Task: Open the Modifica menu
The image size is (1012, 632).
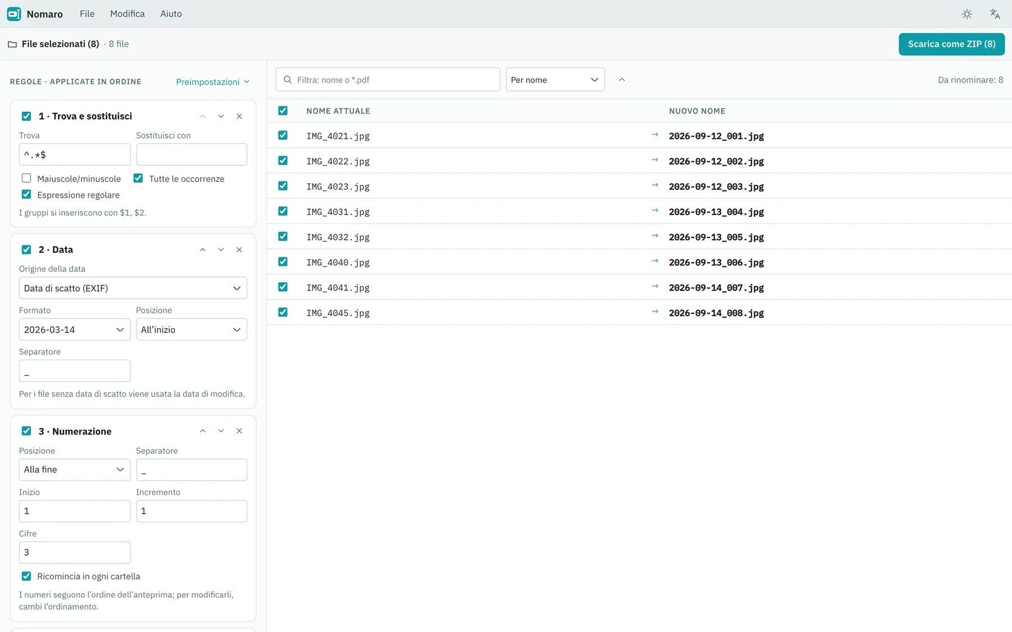Action: click(128, 14)
